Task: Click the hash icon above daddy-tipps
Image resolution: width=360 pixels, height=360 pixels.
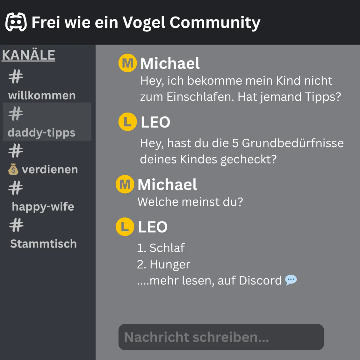Action: tap(16, 114)
